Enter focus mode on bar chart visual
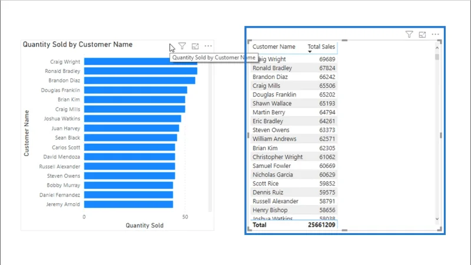Screen dimensions: 471x265 pyautogui.click(x=195, y=47)
